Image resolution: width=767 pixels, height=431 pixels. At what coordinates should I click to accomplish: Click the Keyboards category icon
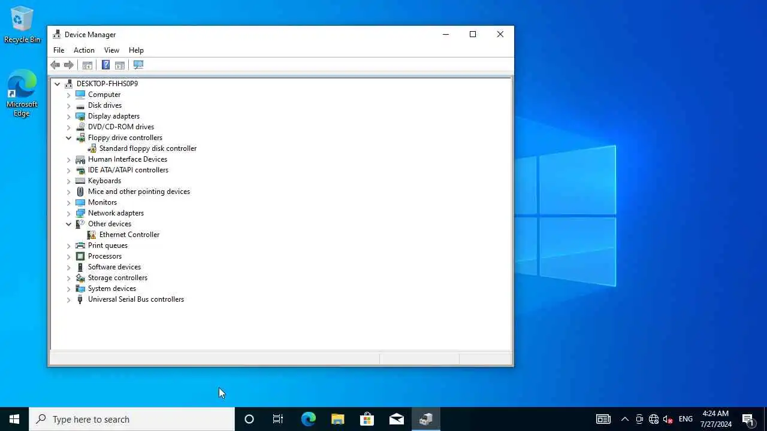tap(80, 181)
